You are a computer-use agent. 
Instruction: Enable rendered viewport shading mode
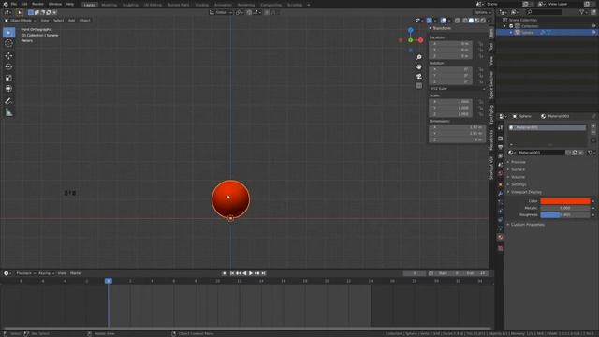point(483,21)
